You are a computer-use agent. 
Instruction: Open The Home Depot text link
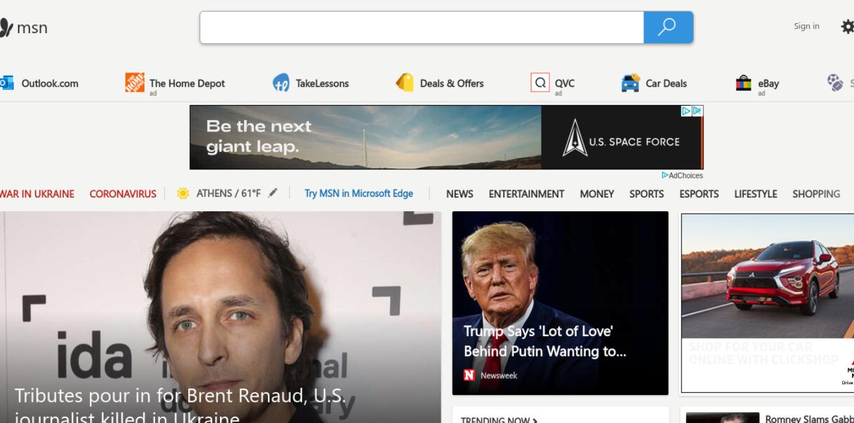[x=187, y=83]
